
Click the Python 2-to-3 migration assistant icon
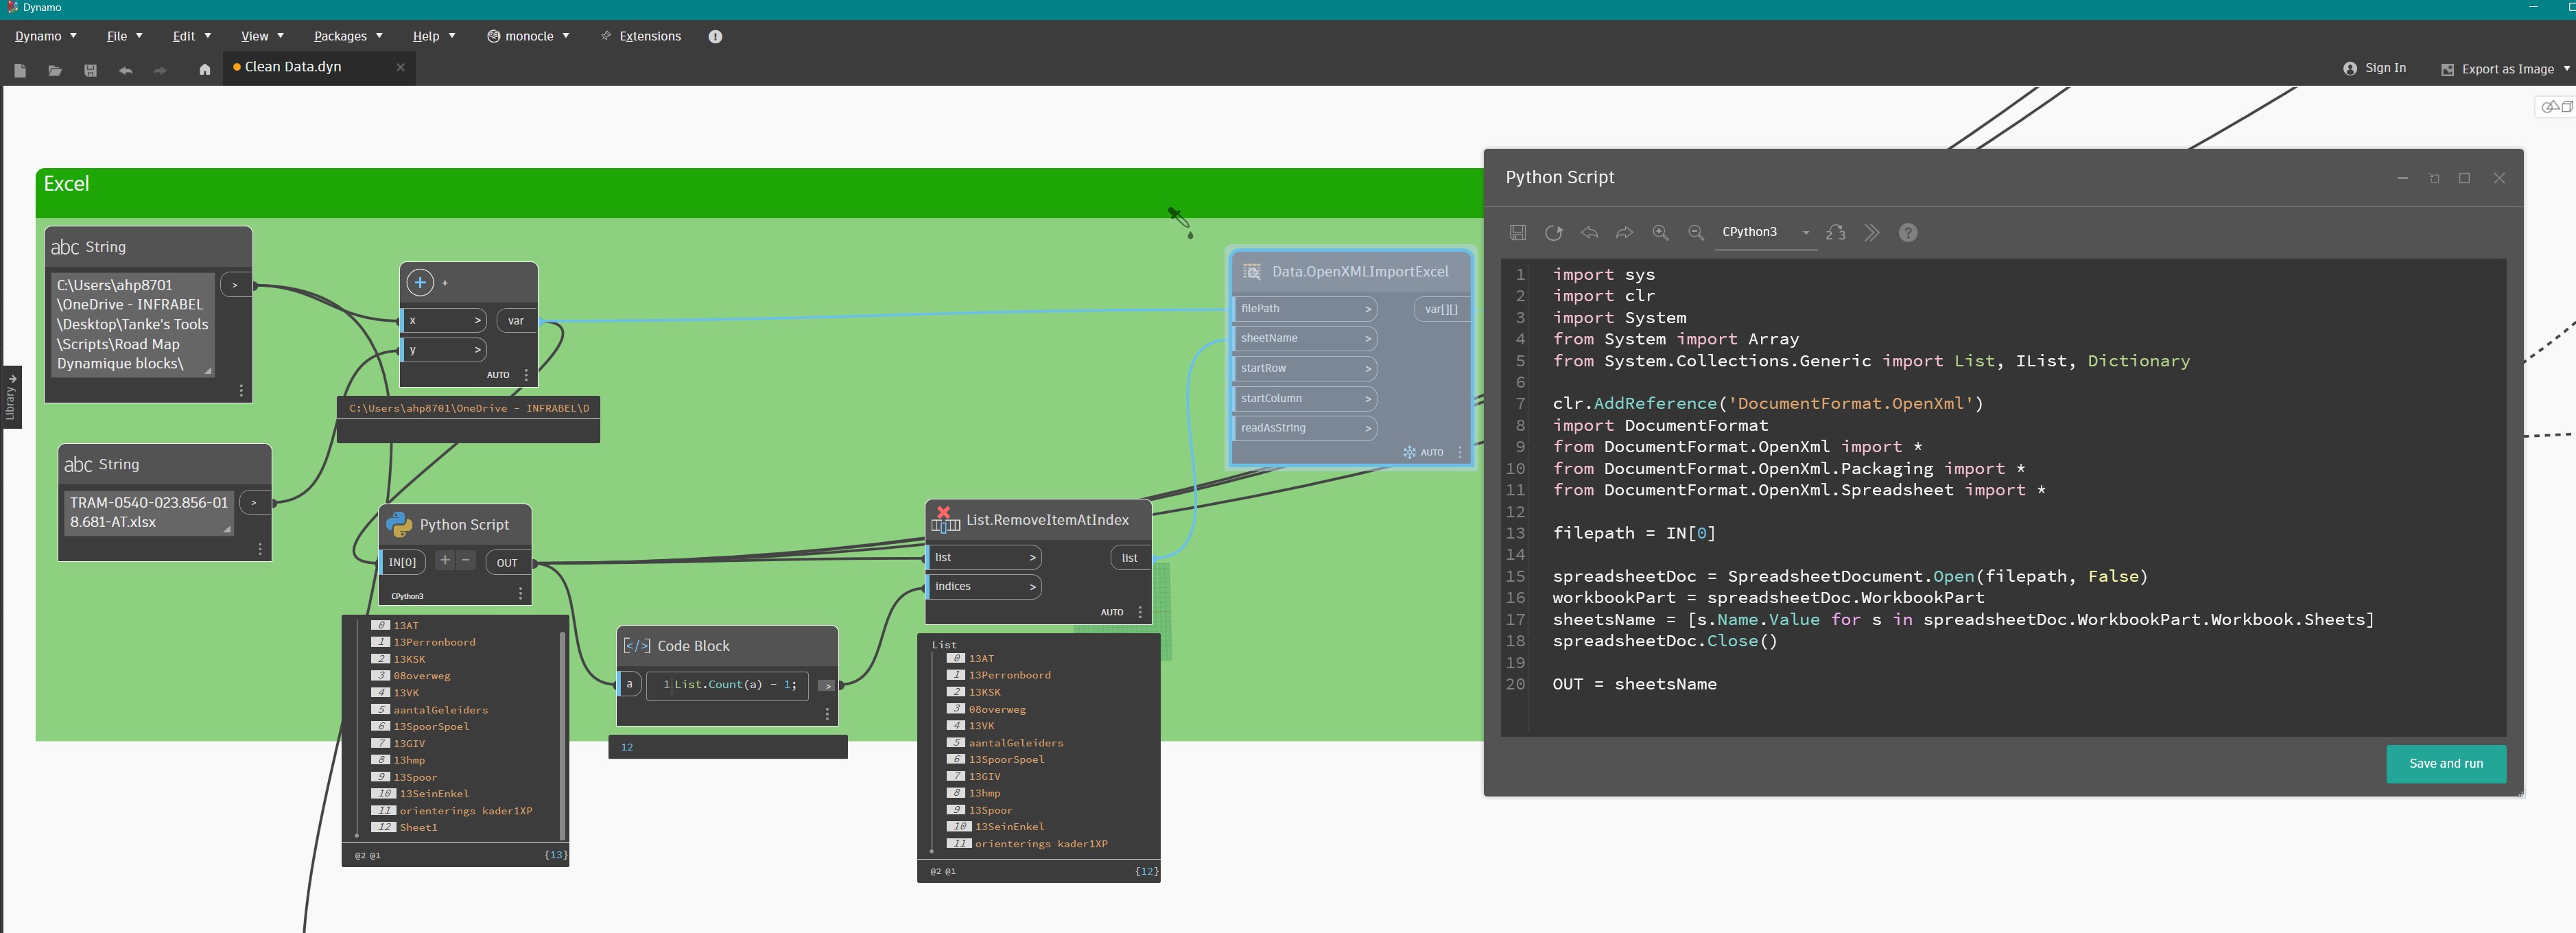[1836, 233]
